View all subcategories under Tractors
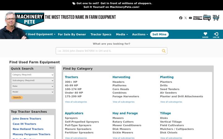 point(76,102)
